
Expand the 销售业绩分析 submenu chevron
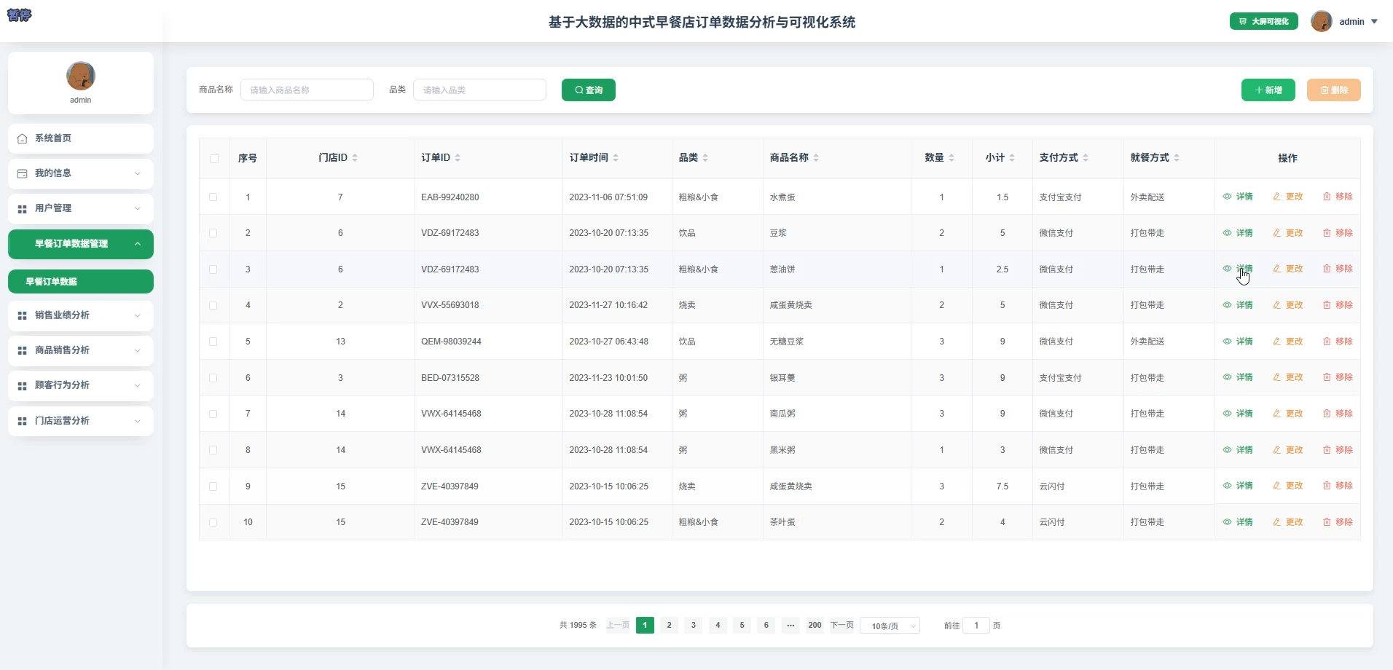tap(138, 316)
